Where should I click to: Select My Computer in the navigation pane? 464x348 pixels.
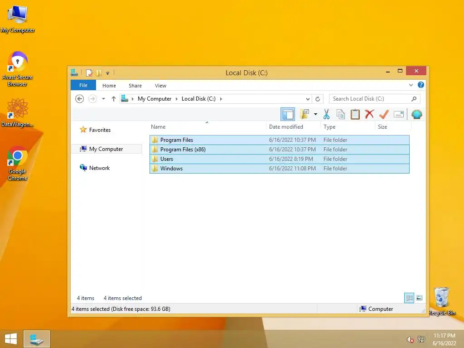(106, 149)
